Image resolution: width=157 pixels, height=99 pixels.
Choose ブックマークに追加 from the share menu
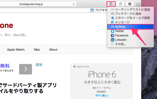coord(130,14)
